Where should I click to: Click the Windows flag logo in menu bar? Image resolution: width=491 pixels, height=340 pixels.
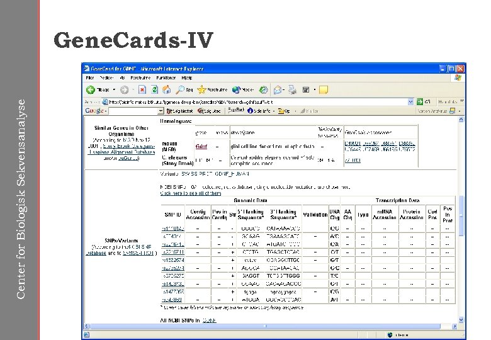point(458,77)
